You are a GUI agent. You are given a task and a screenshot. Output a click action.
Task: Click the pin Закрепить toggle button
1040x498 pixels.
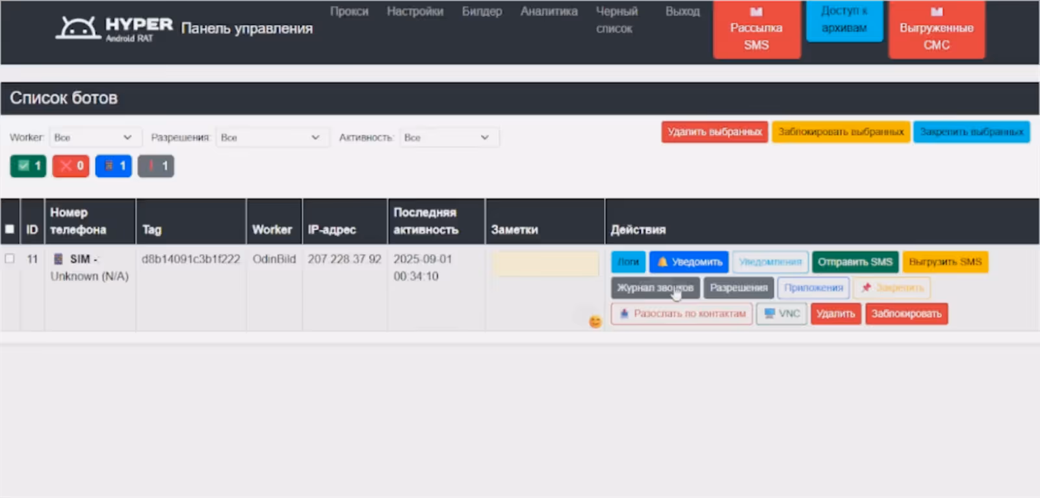pyautogui.click(x=892, y=287)
